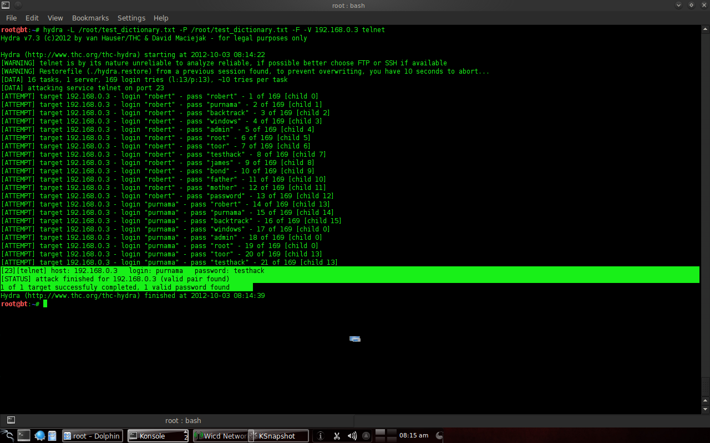Click the attempt line login "purnama" pass "windows"
The width and height of the screenshot is (710, 443).
coord(165,229)
